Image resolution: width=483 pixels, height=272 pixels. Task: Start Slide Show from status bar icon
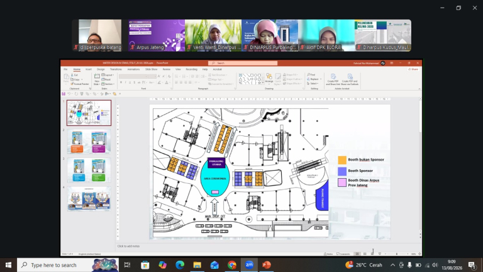click(379, 254)
